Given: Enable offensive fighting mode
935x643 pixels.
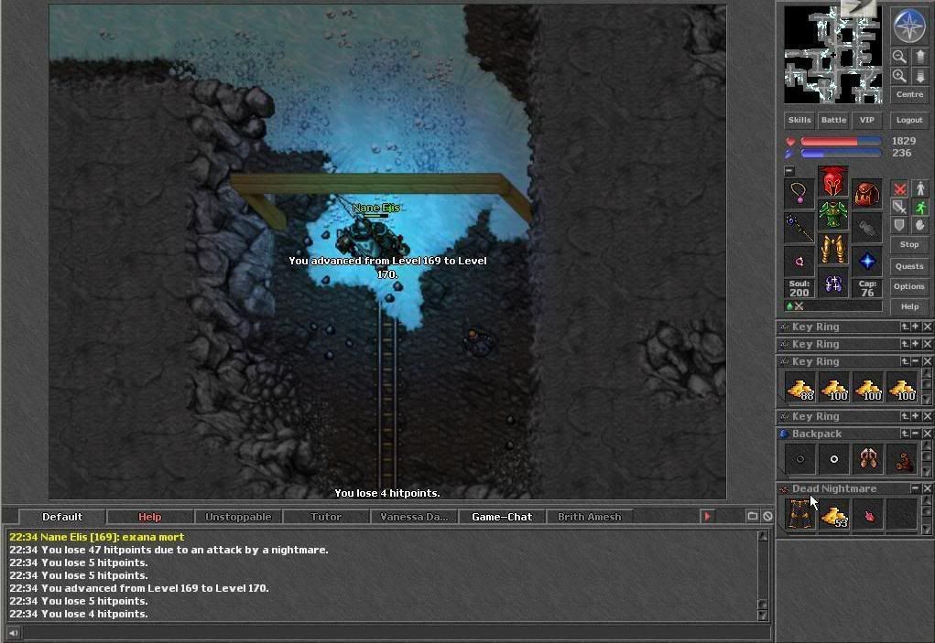Looking at the screenshot, I should point(899,189).
